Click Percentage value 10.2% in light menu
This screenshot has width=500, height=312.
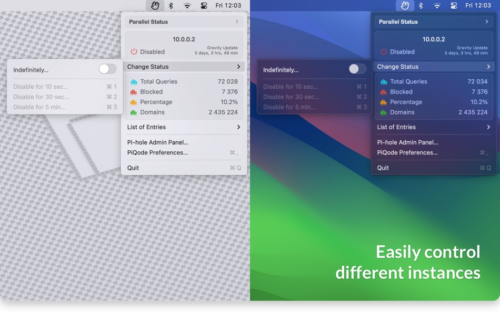coord(229,102)
